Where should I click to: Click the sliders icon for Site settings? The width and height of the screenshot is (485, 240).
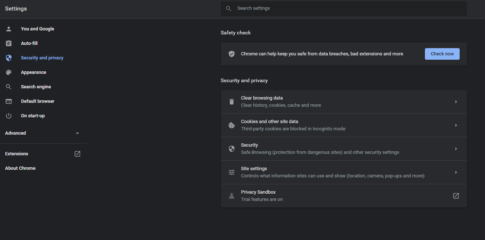232,172
